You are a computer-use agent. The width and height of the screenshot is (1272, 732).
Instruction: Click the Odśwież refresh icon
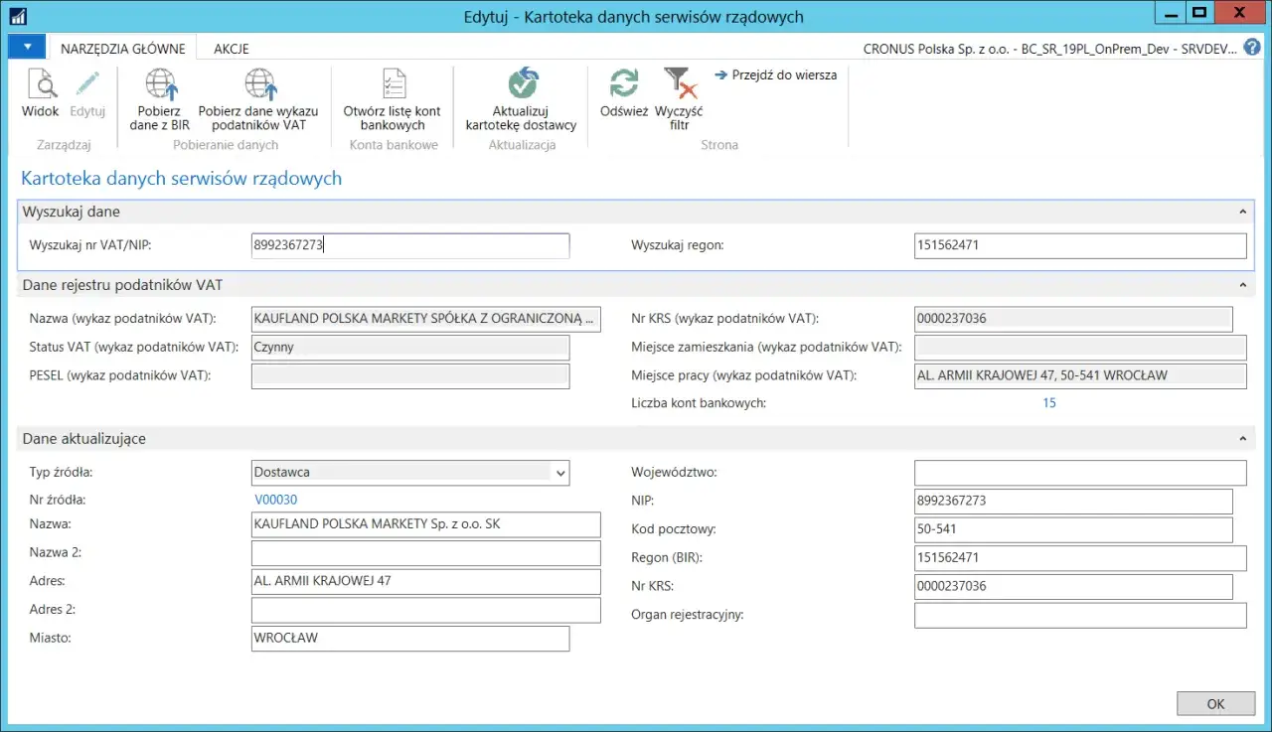point(624,84)
